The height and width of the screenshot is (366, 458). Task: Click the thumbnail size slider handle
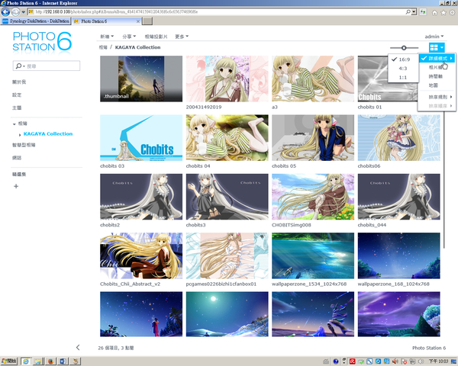404,47
